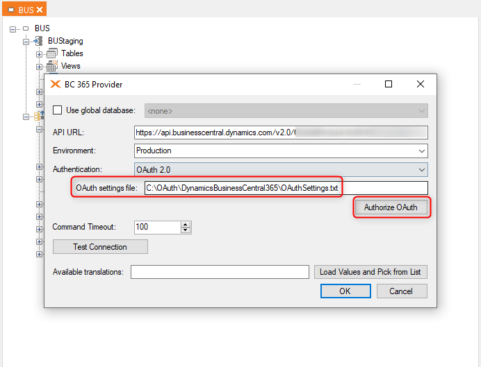
Task: Decrease Command Timeout with down arrow
Action: click(186, 230)
